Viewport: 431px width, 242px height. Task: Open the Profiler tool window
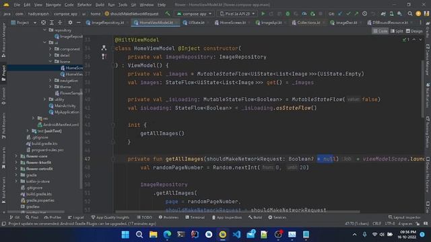(53, 217)
